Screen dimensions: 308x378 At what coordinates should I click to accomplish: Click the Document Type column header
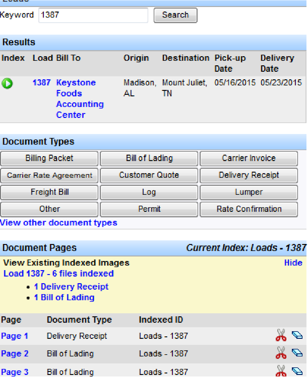tap(79, 320)
